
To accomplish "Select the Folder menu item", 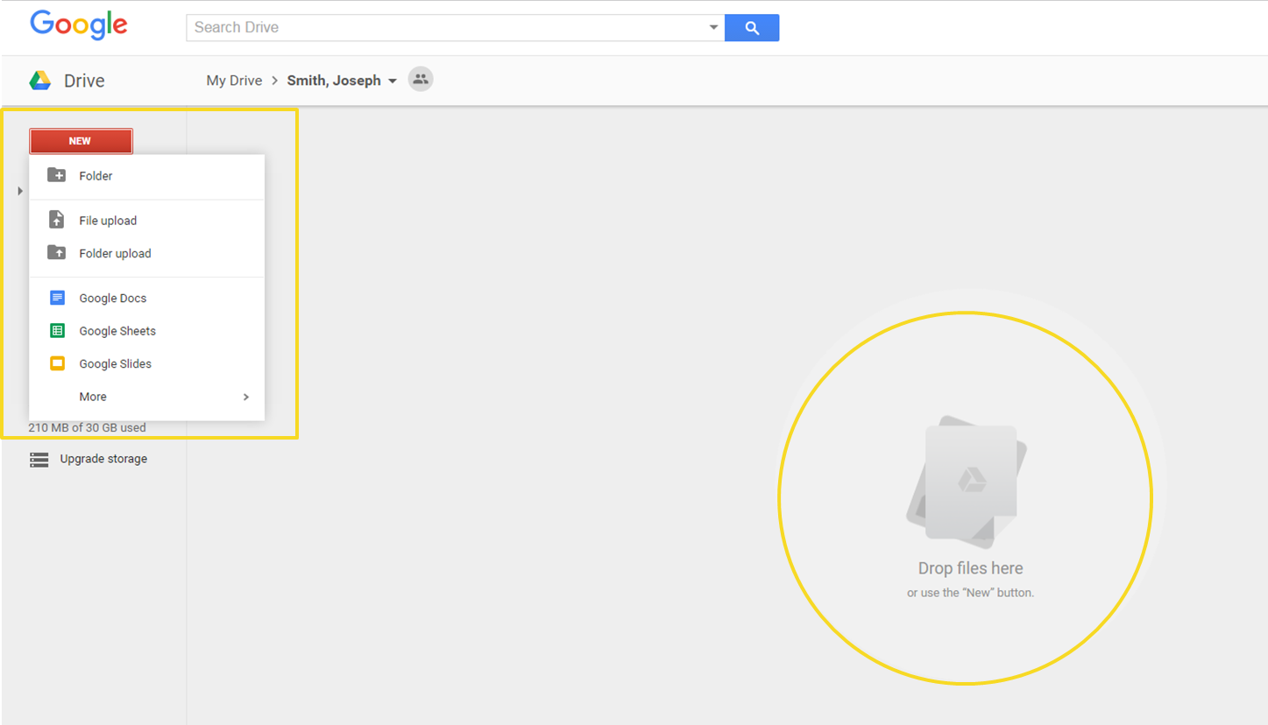I will [96, 176].
